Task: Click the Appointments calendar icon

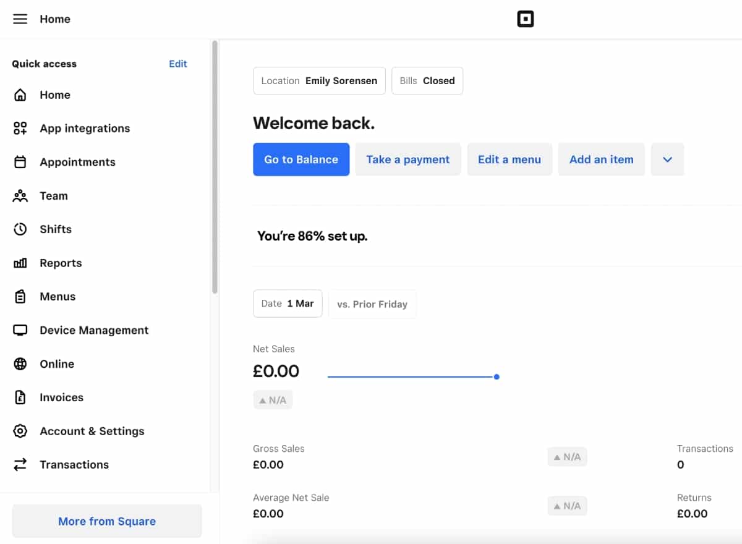Action: click(20, 162)
